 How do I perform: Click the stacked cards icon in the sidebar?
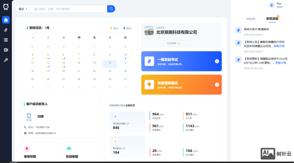6,40
